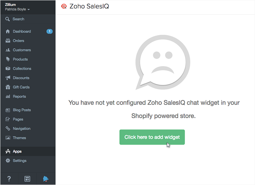Click the Dashboard home icon
The width and height of the screenshot is (255, 185).
(x=8, y=31)
